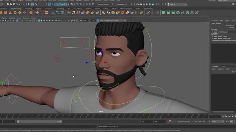Toggle select by component type mode
The height and width of the screenshot is (132, 236).
click(35, 4)
